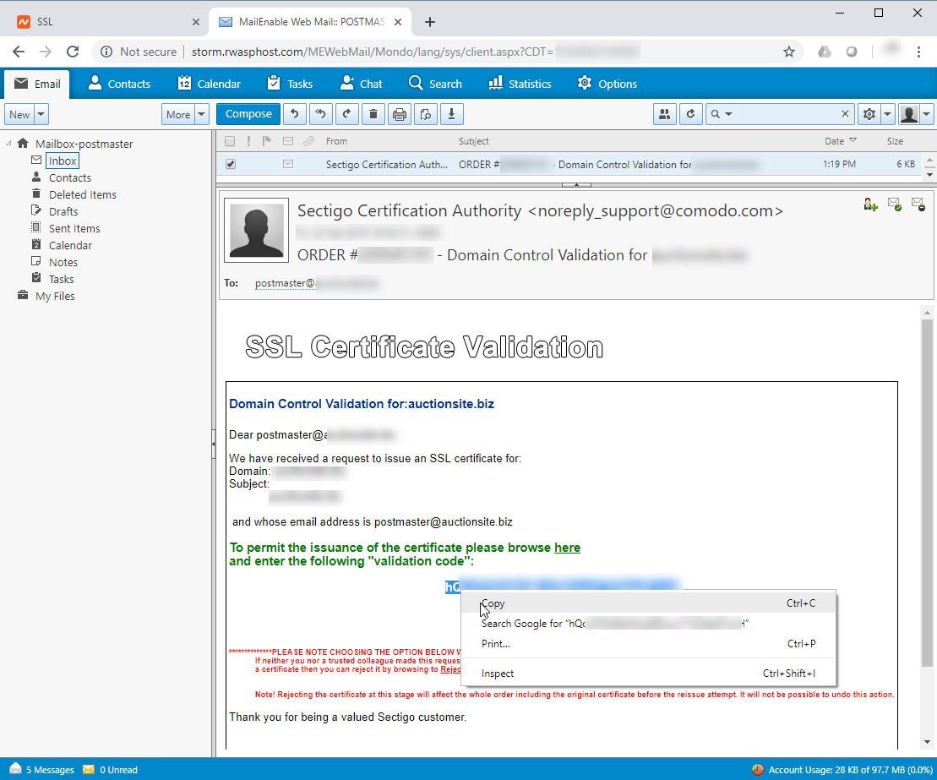The image size is (937, 780).
Task: Click the Reply arrow icon
Action: point(295,114)
